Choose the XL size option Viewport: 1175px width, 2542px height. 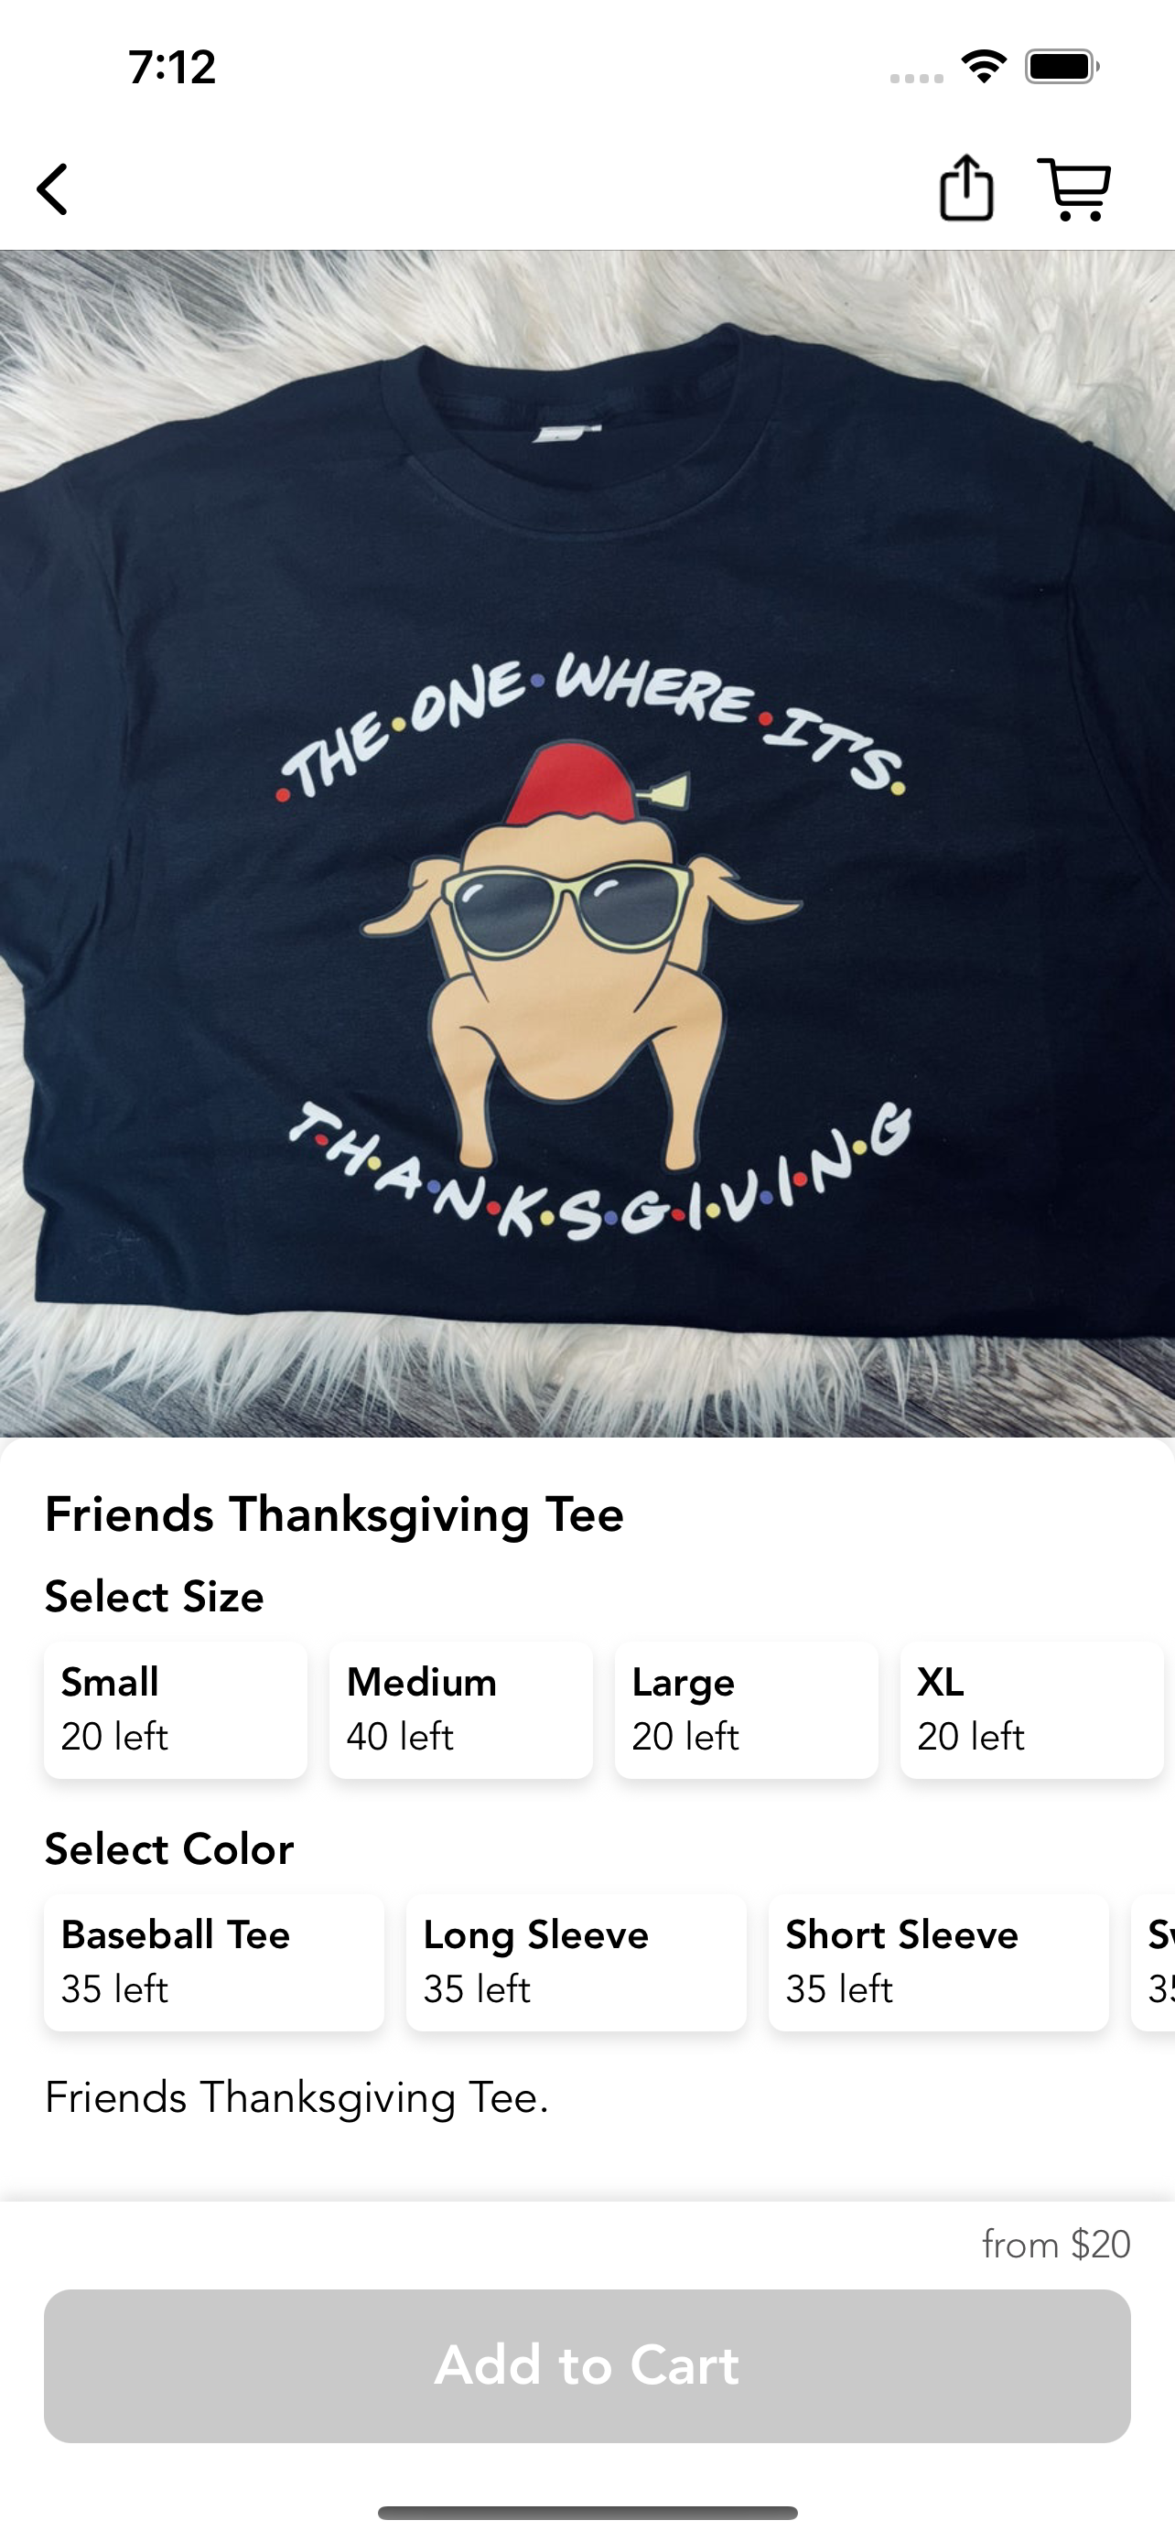(1032, 1710)
